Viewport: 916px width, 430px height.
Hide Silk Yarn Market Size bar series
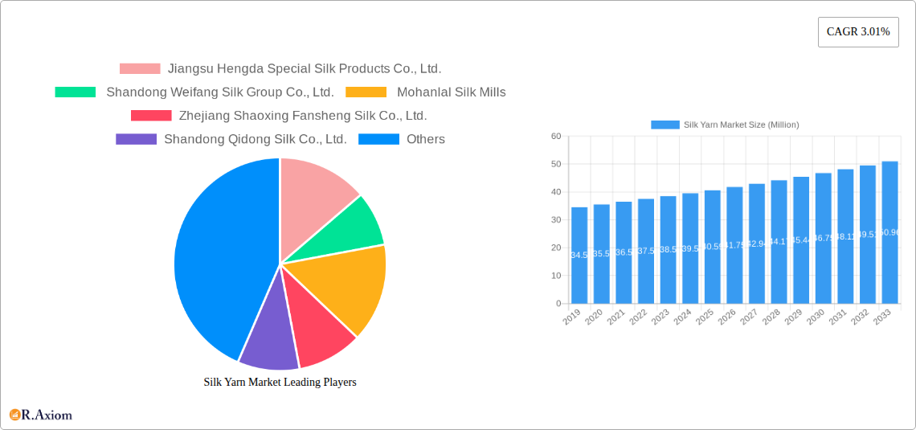(725, 125)
